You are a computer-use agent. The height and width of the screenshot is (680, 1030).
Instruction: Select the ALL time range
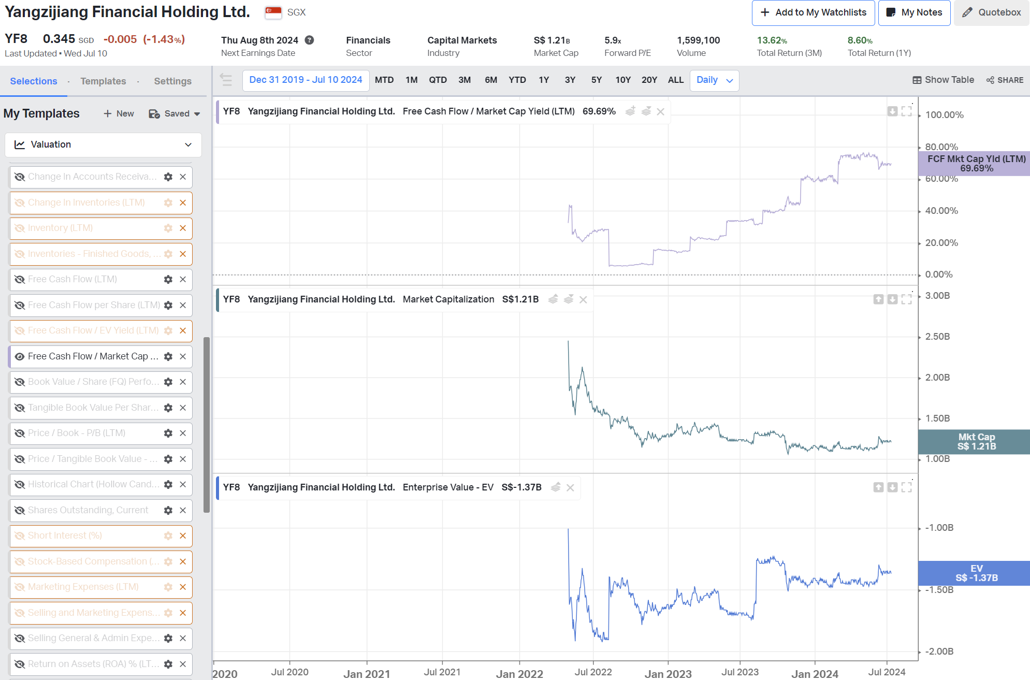[675, 80]
